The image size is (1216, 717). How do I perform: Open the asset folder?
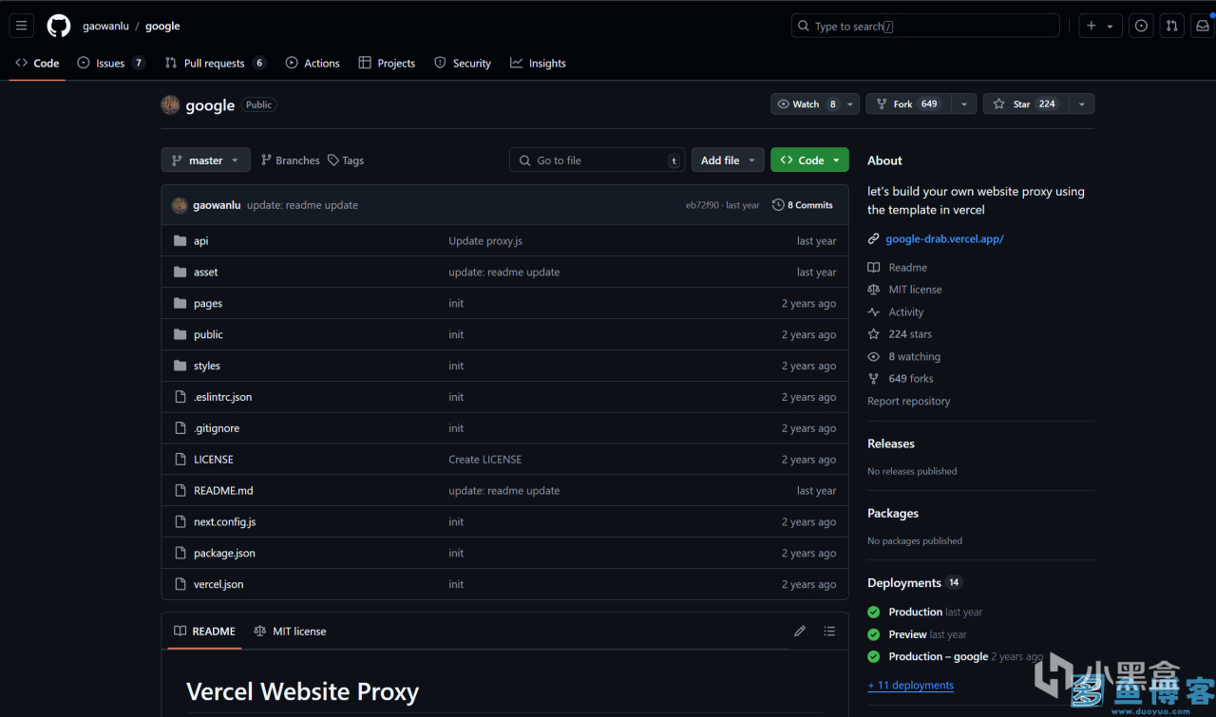pos(205,273)
